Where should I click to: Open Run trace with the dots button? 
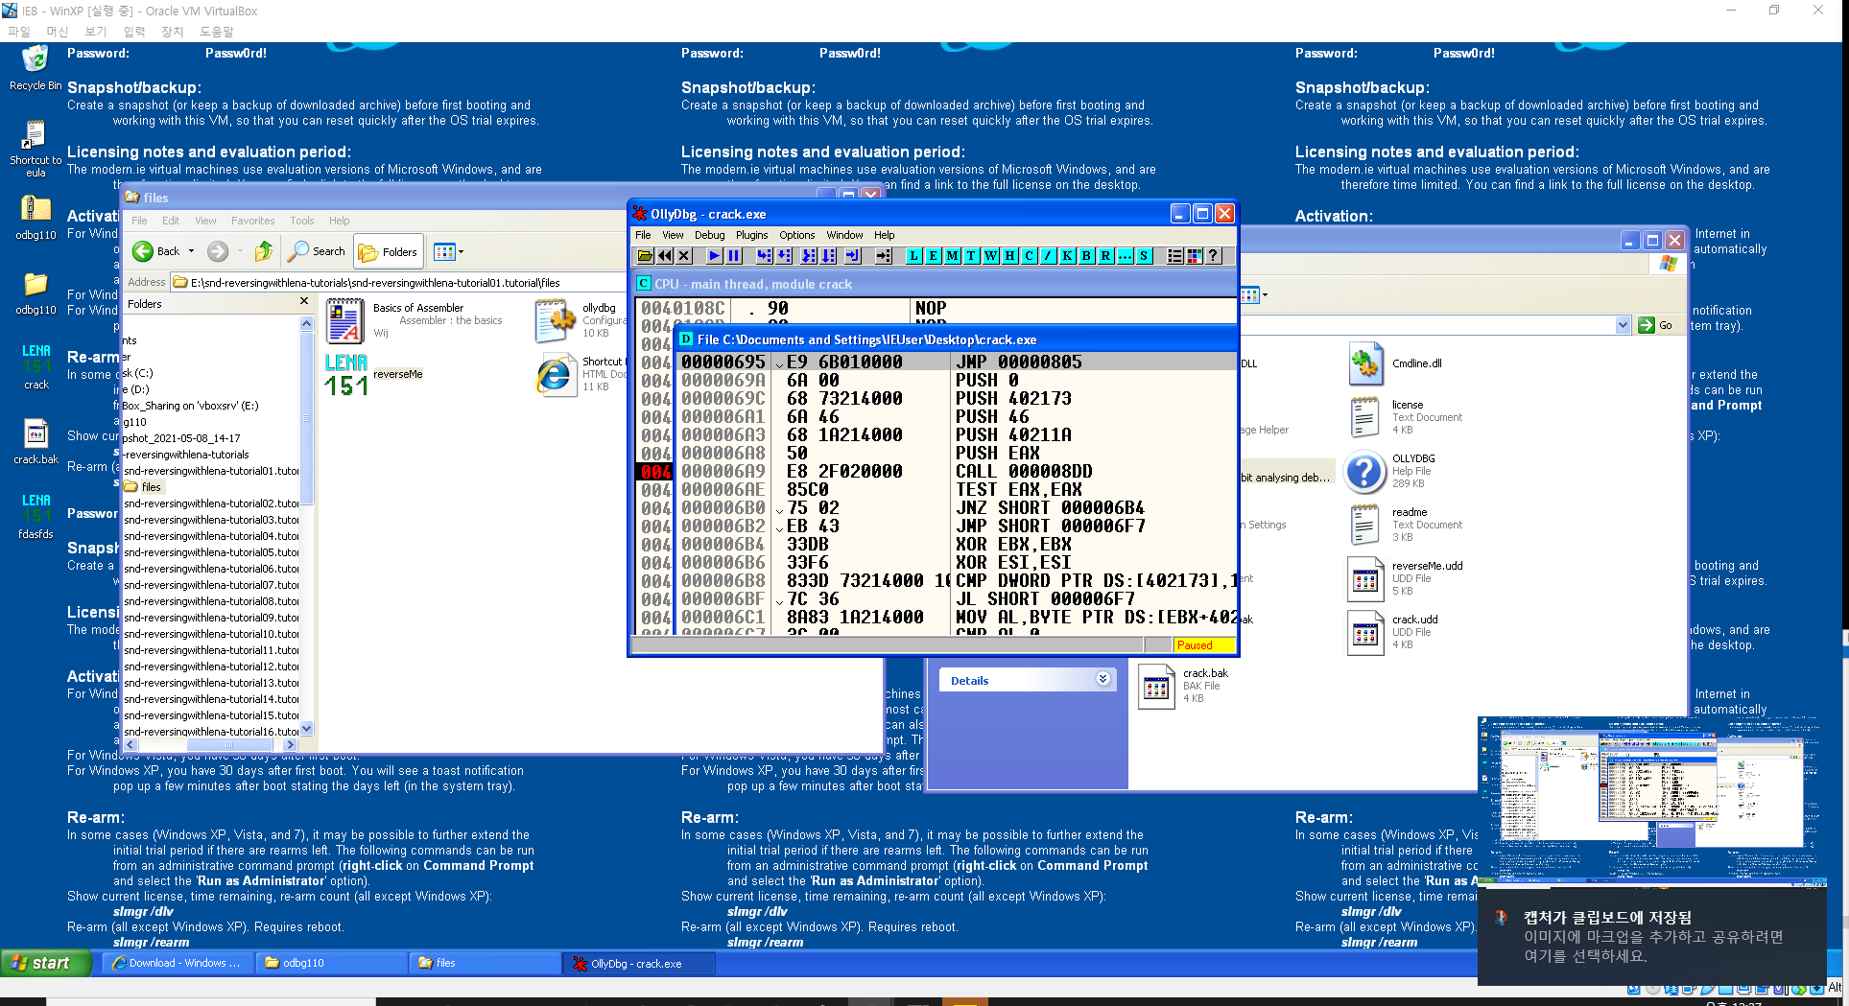tap(1125, 255)
